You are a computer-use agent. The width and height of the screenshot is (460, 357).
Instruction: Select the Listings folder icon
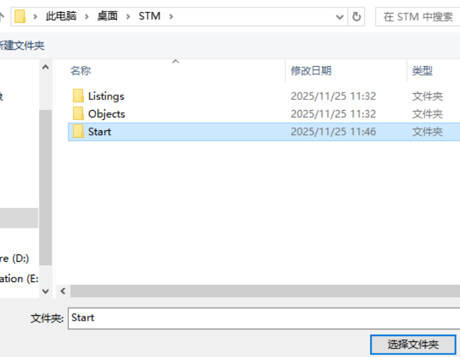click(x=78, y=96)
